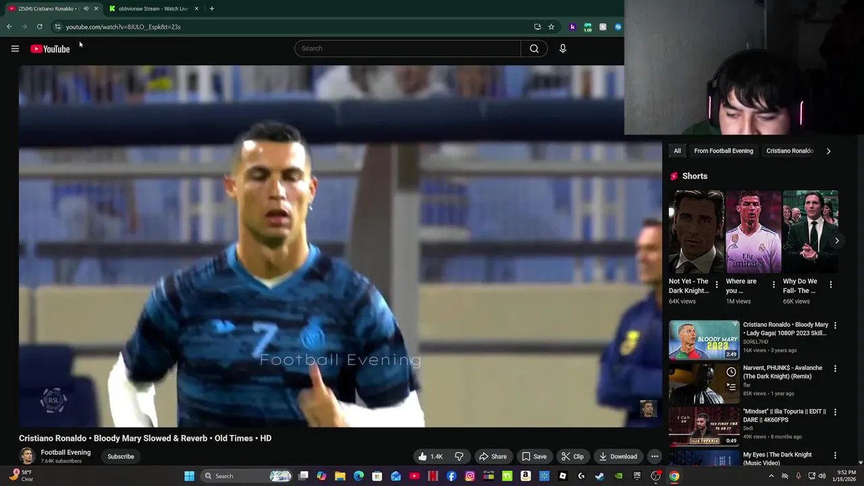The width and height of the screenshot is (864, 486).
Task: Clip the video with scissors button
Action: click(x=572, y=456)
